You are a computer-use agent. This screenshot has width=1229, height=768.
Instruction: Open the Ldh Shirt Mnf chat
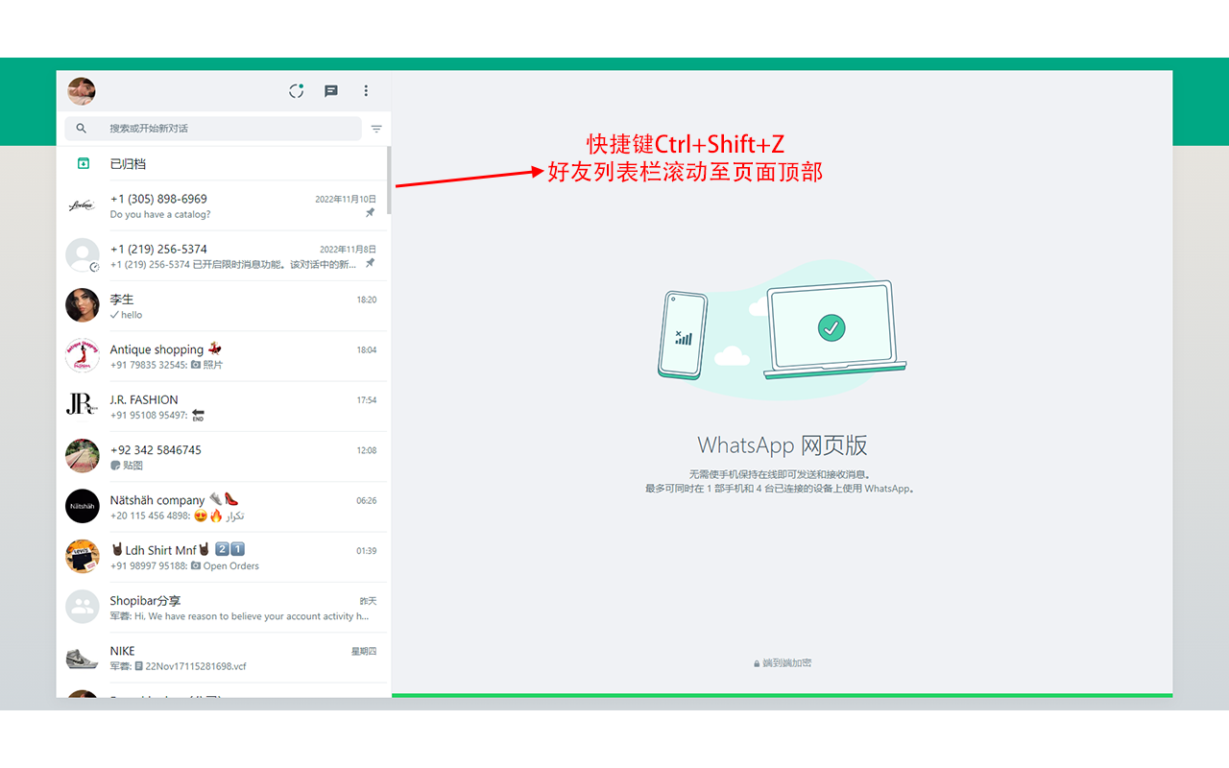click(x=223, y=557)
